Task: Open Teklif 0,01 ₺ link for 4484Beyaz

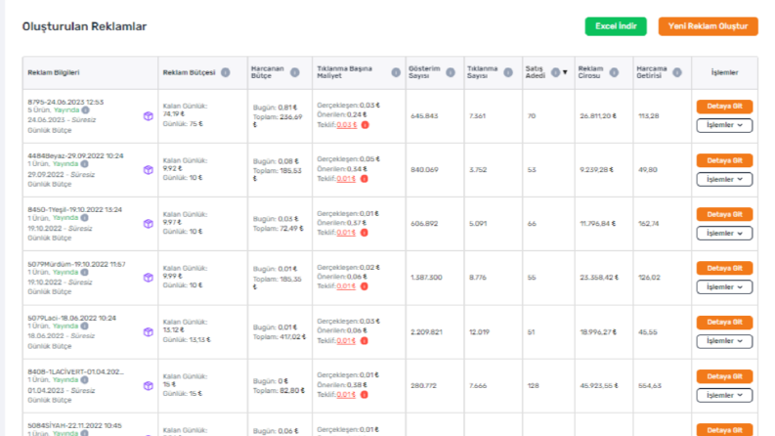Action: 346,179
